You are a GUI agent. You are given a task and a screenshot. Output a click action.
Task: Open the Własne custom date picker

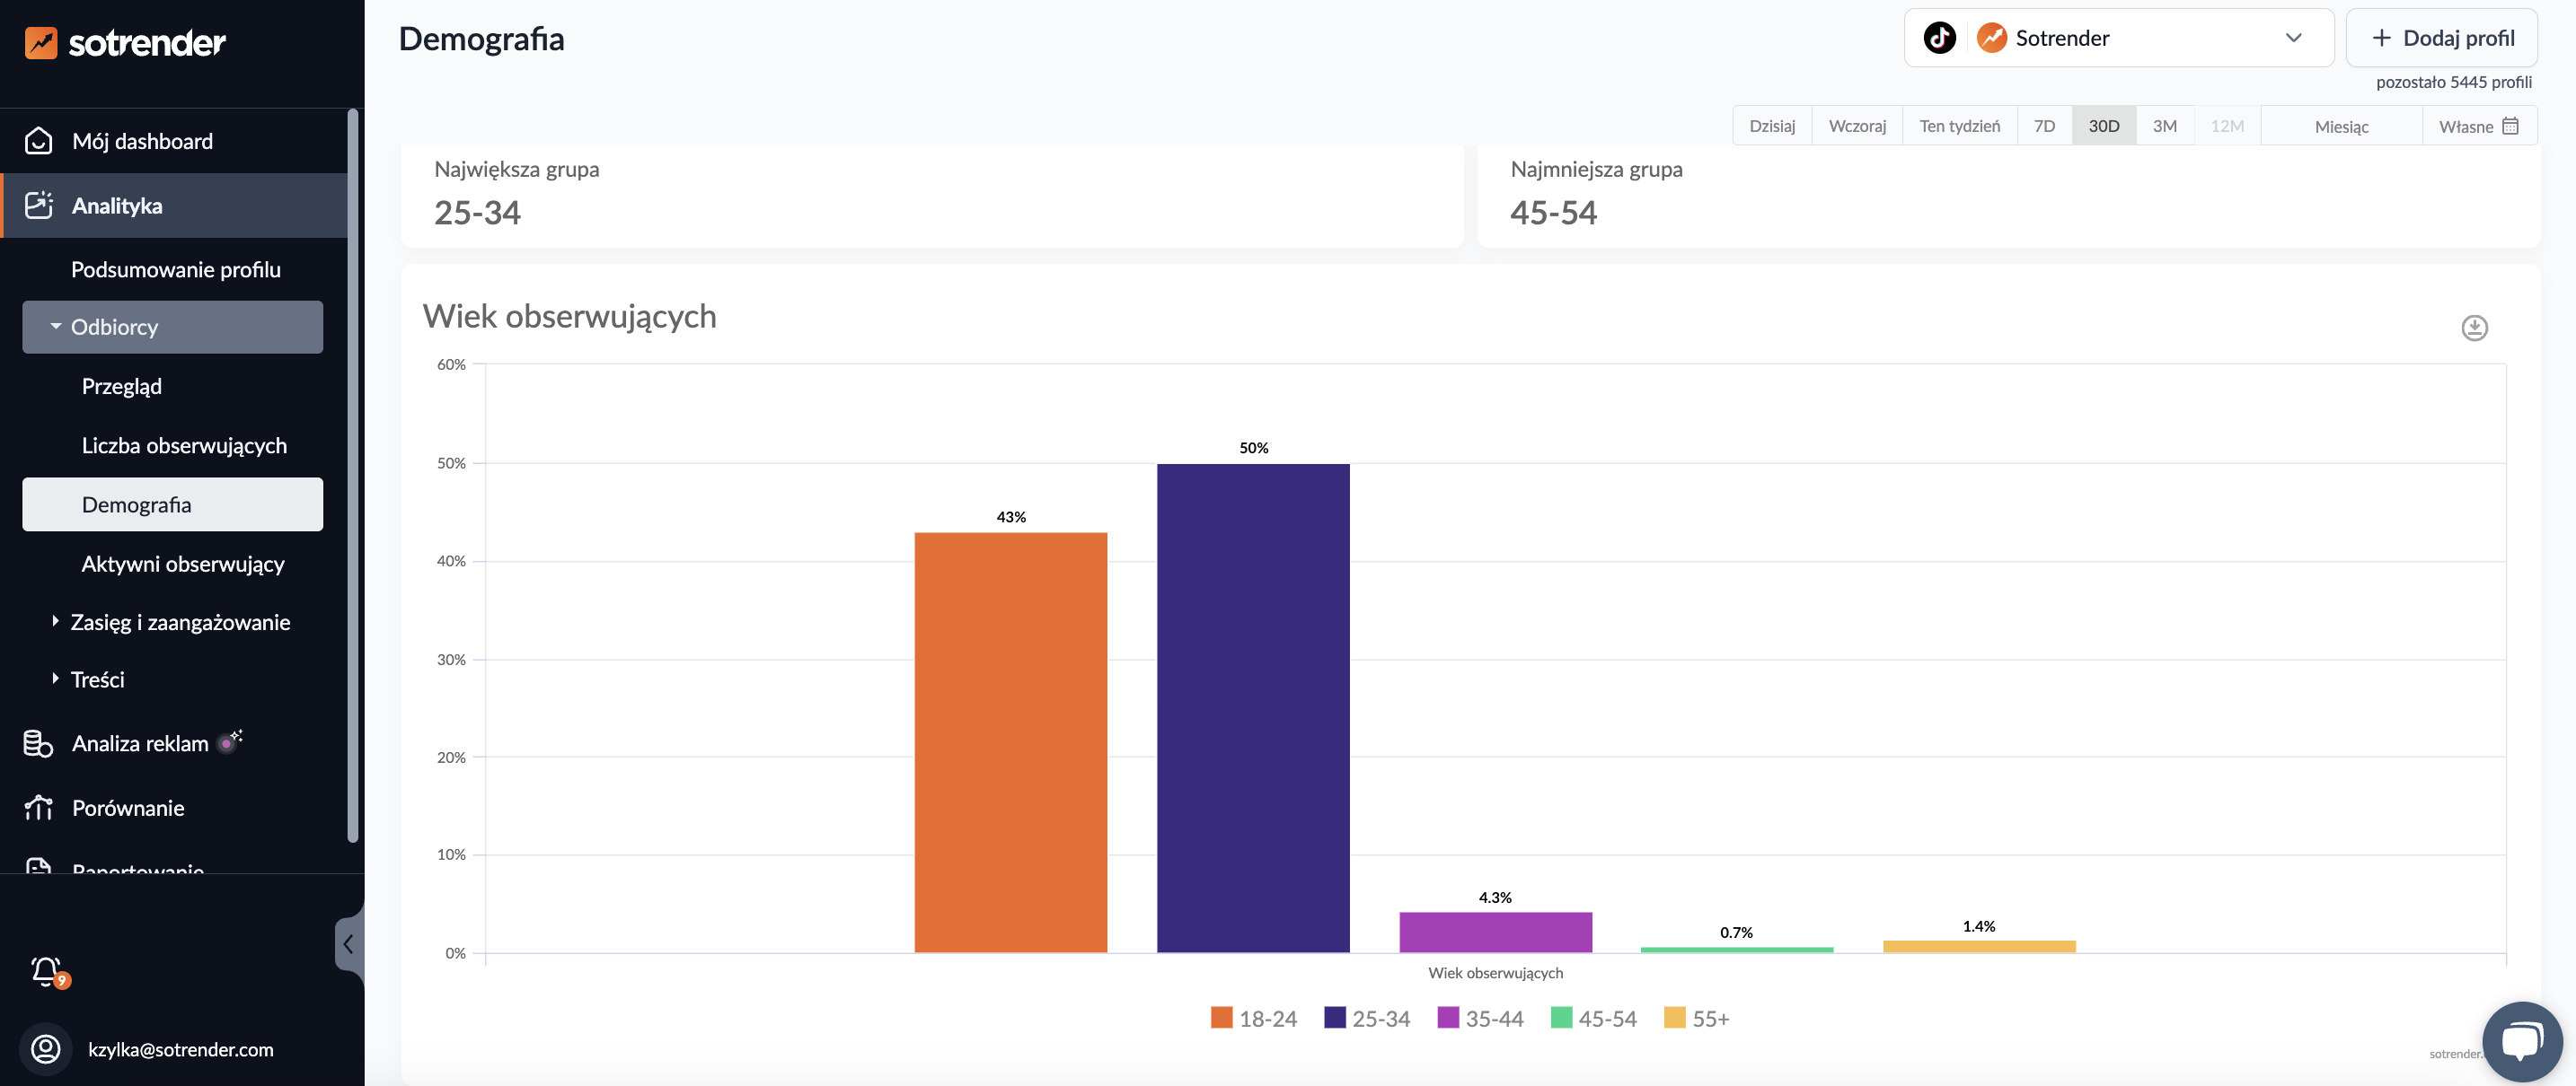point(2477,126)
